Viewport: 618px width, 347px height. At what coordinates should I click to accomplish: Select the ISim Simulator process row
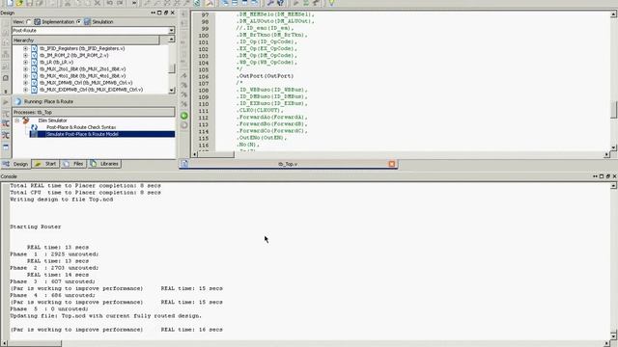52,120
